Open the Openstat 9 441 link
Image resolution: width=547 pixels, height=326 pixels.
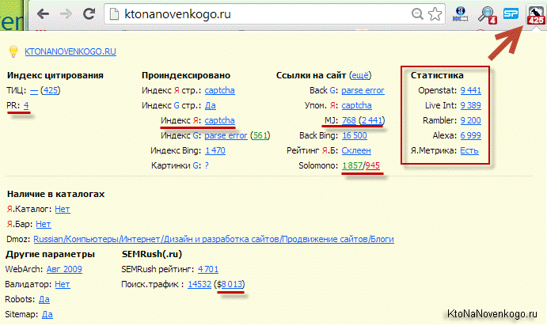point(470,91)
